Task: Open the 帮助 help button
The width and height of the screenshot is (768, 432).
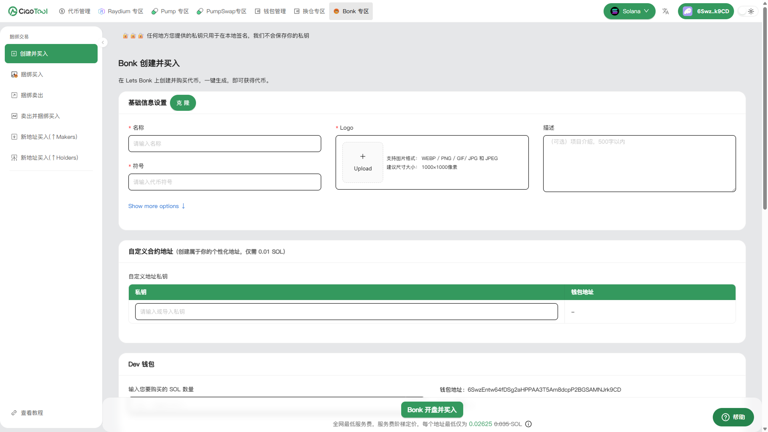Action: pyautogui.click(x=733, y=417)
